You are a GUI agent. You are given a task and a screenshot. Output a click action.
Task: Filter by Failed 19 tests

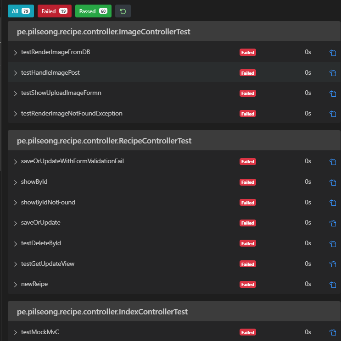55,11
